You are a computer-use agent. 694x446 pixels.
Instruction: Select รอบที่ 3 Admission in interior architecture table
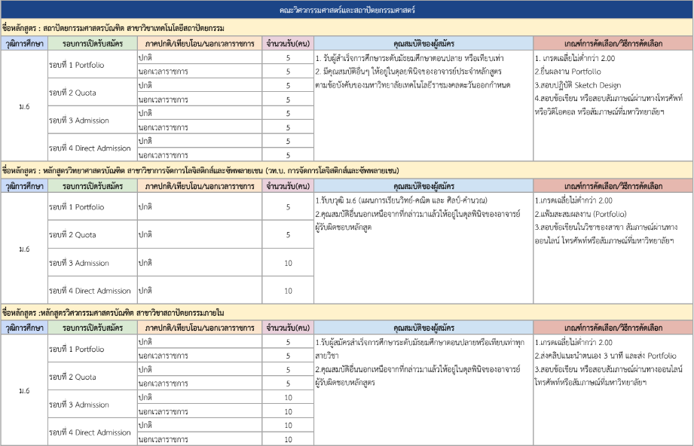79,405
